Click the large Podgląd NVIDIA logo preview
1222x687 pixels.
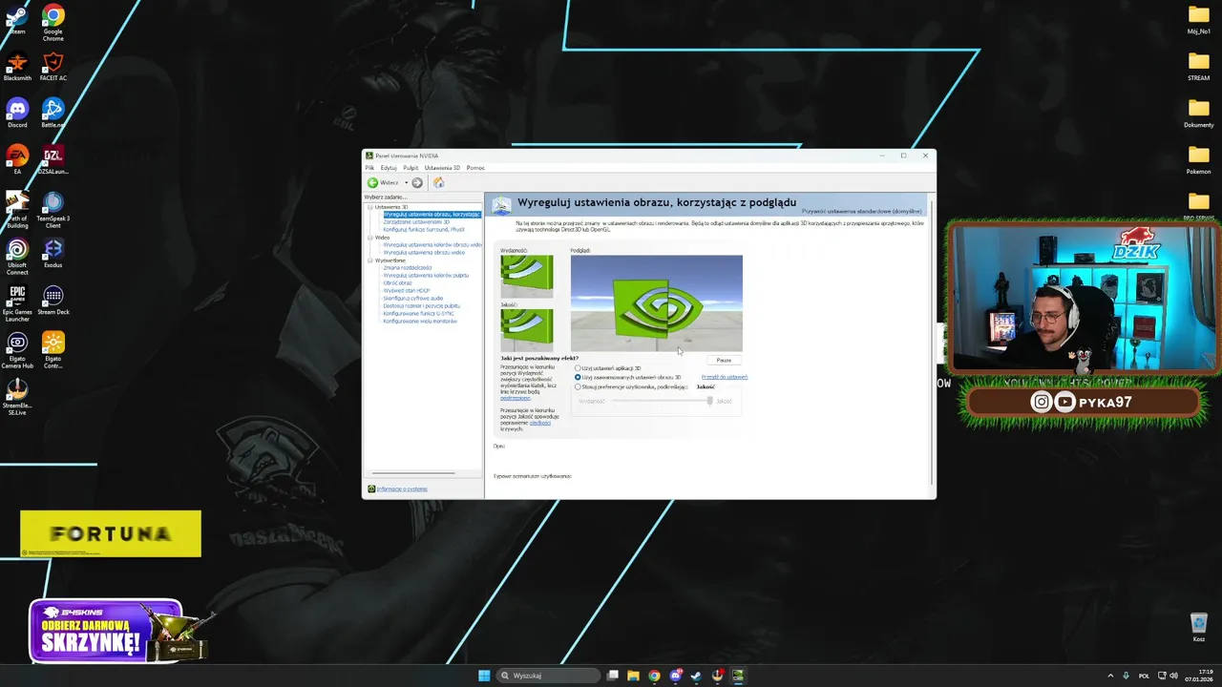tap(657, 303)
